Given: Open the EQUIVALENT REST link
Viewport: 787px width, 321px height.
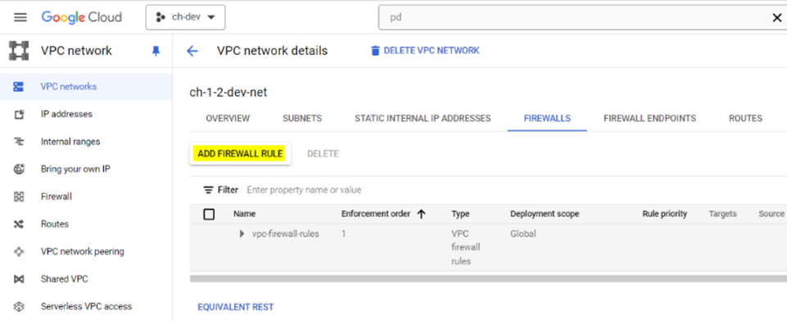Looking at the screenshot, I should (x=236, y=307).
